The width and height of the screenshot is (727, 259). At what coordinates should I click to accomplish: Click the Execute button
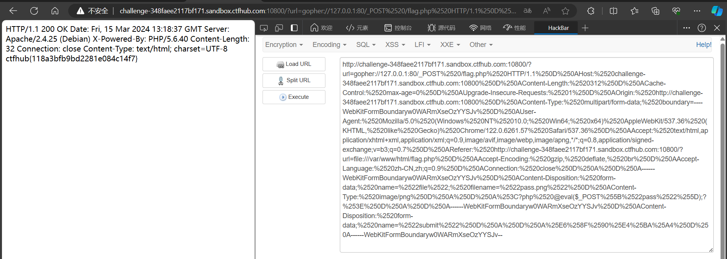coord(294,97)
